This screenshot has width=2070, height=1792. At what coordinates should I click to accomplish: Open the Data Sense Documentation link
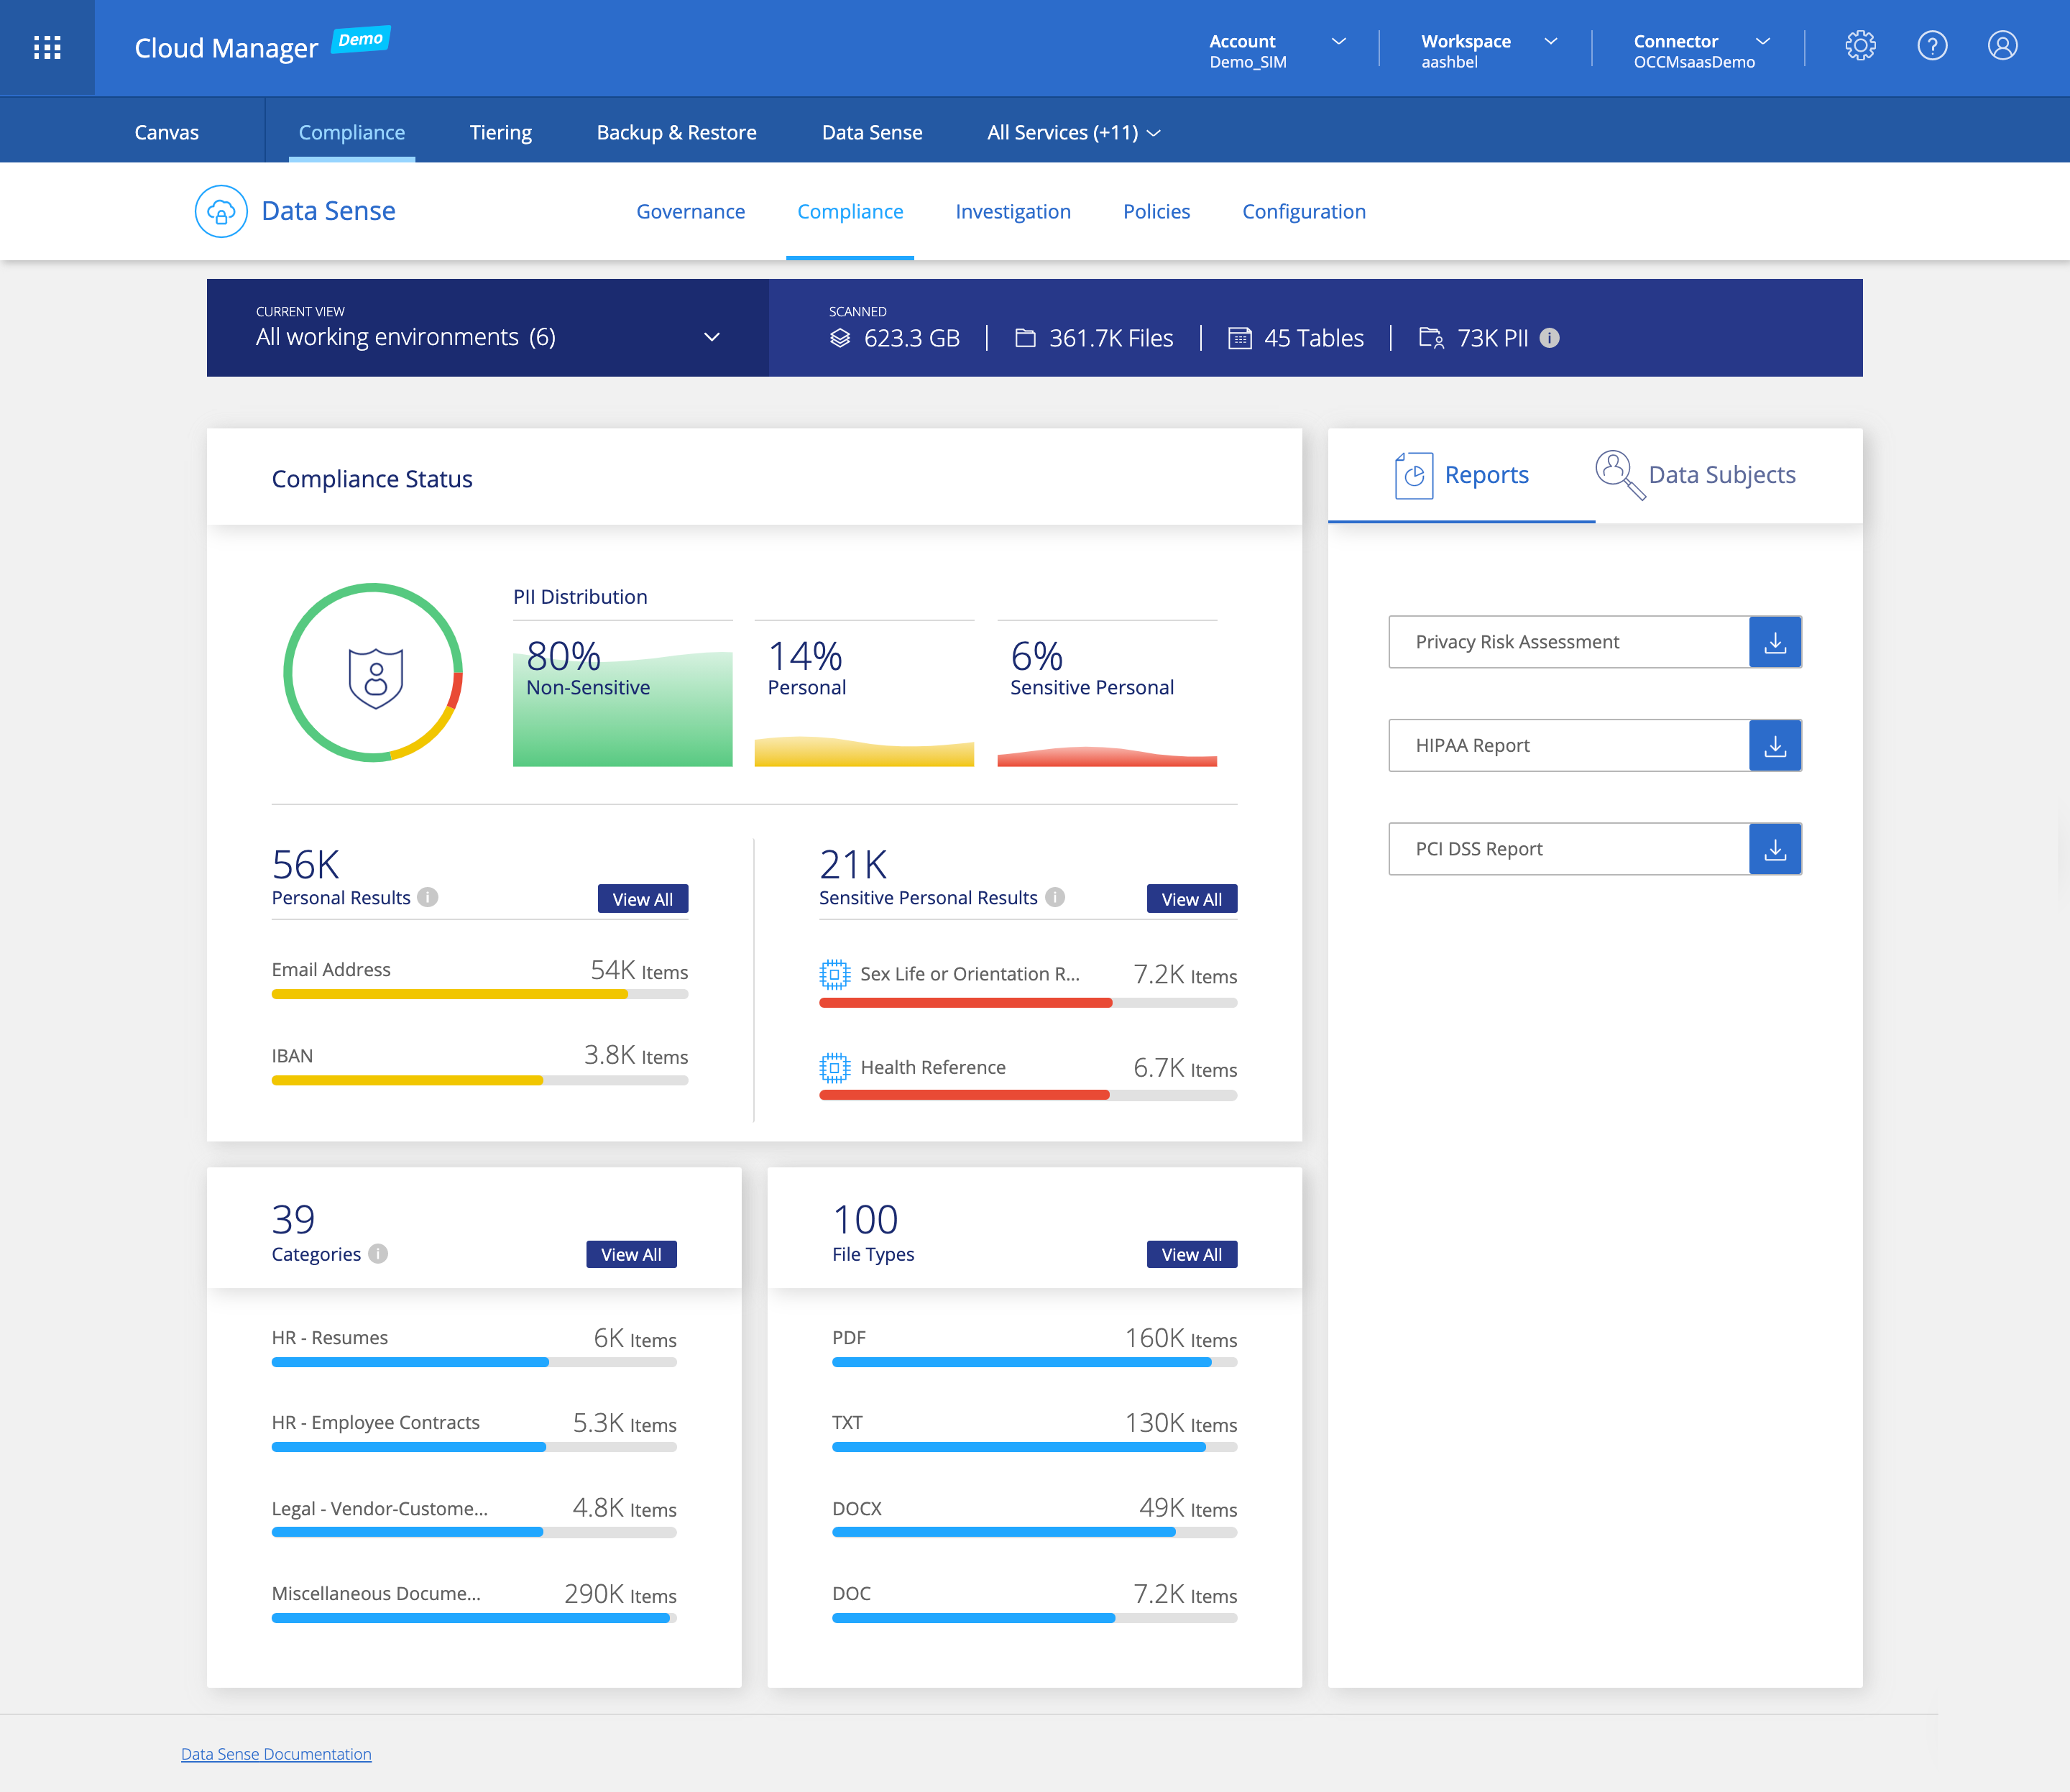click(x=276, y=1754)
